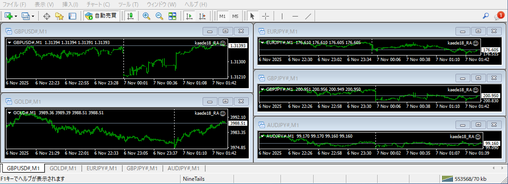Select the M1 timeframe button
The height and width of the screenshot is (184, 508).
point(222,16)
